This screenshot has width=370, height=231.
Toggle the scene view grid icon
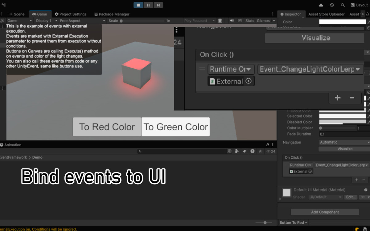pos(240,21)
